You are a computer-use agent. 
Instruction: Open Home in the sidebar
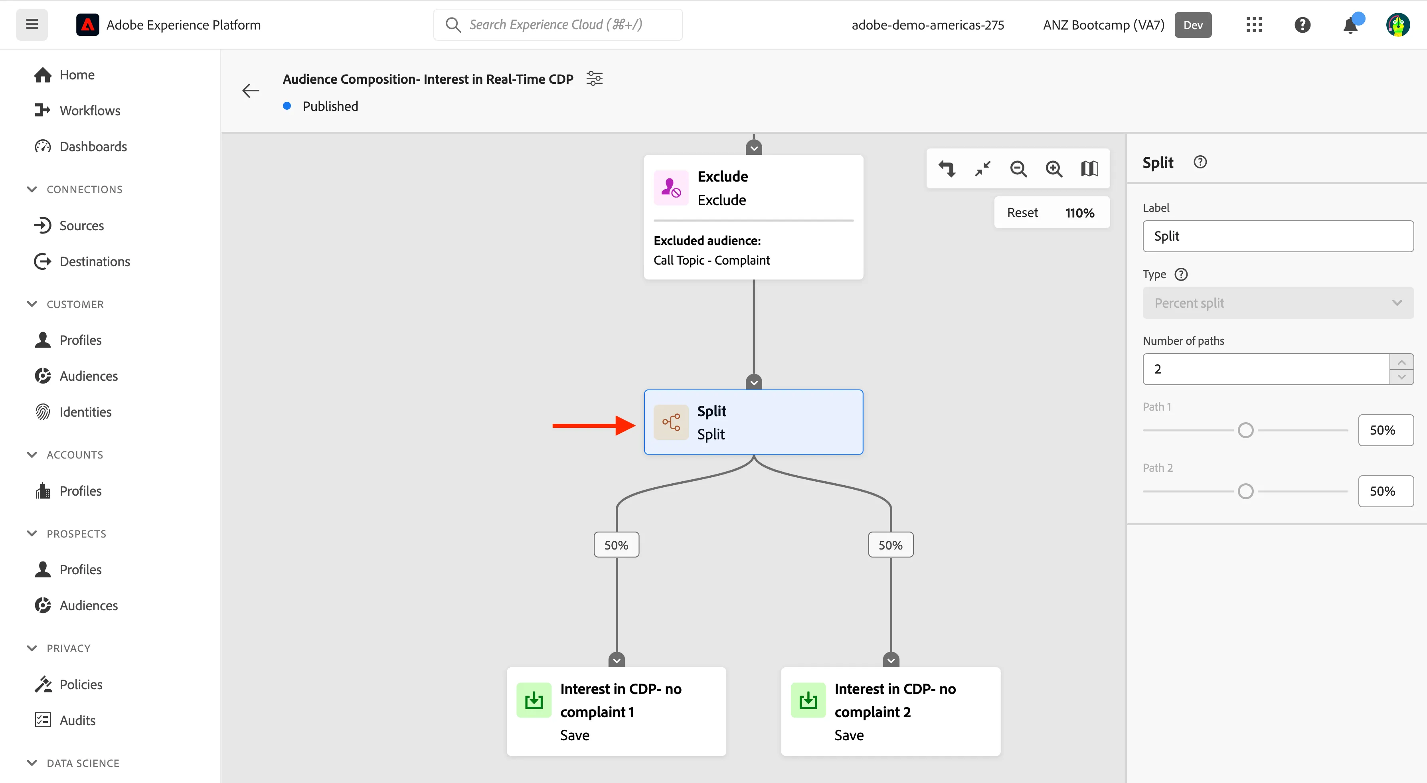pos(77,75)
